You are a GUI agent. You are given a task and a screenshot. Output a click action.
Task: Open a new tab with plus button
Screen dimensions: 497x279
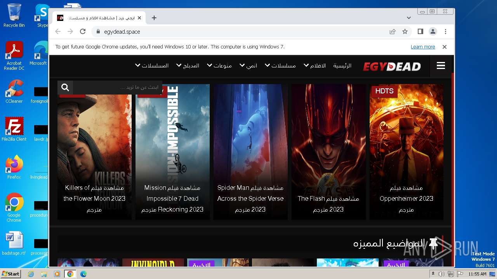pyautogui.click(x=154, y=18)
